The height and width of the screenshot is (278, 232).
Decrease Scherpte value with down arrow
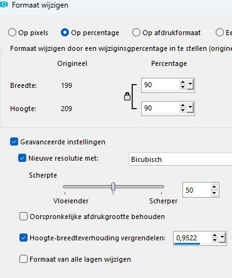coord(214,193)
